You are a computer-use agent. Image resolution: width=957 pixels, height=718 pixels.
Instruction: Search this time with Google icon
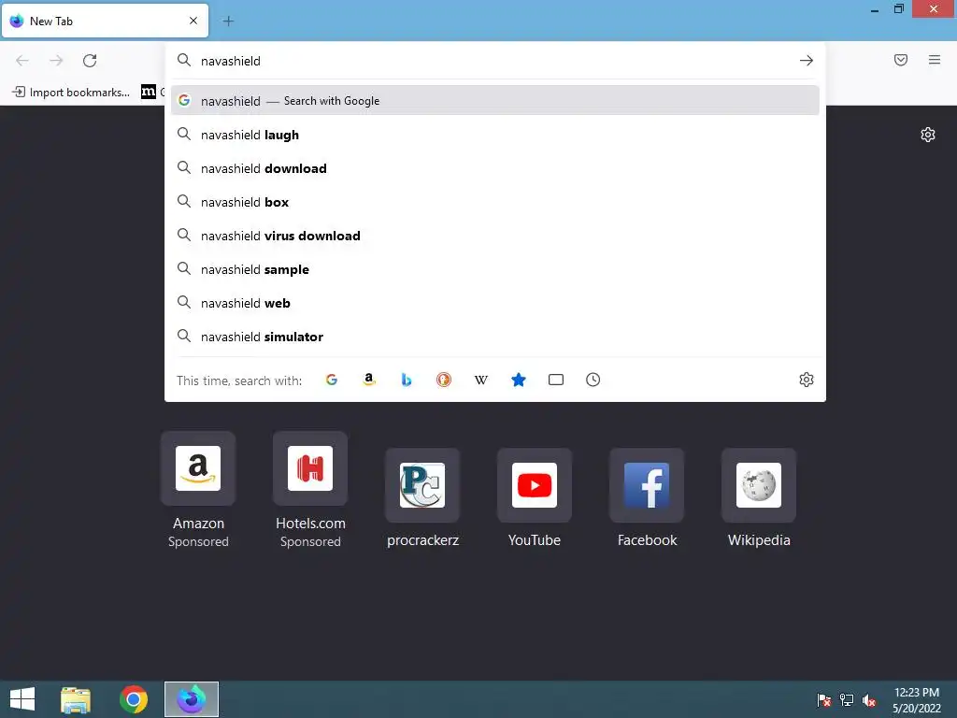(x=332, y=380)
